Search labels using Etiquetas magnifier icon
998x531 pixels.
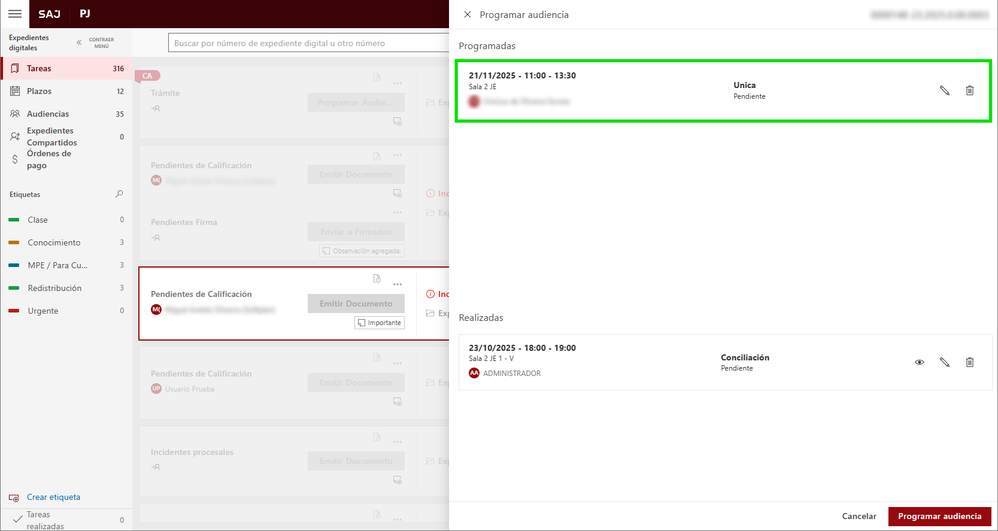(x=119, y=194)
